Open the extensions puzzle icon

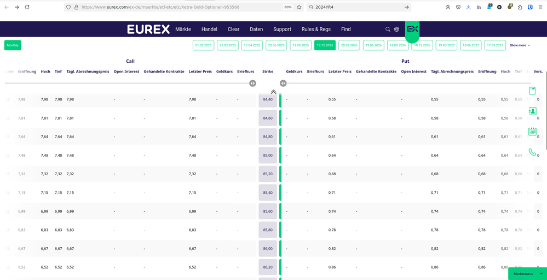(x=520, y=7)
